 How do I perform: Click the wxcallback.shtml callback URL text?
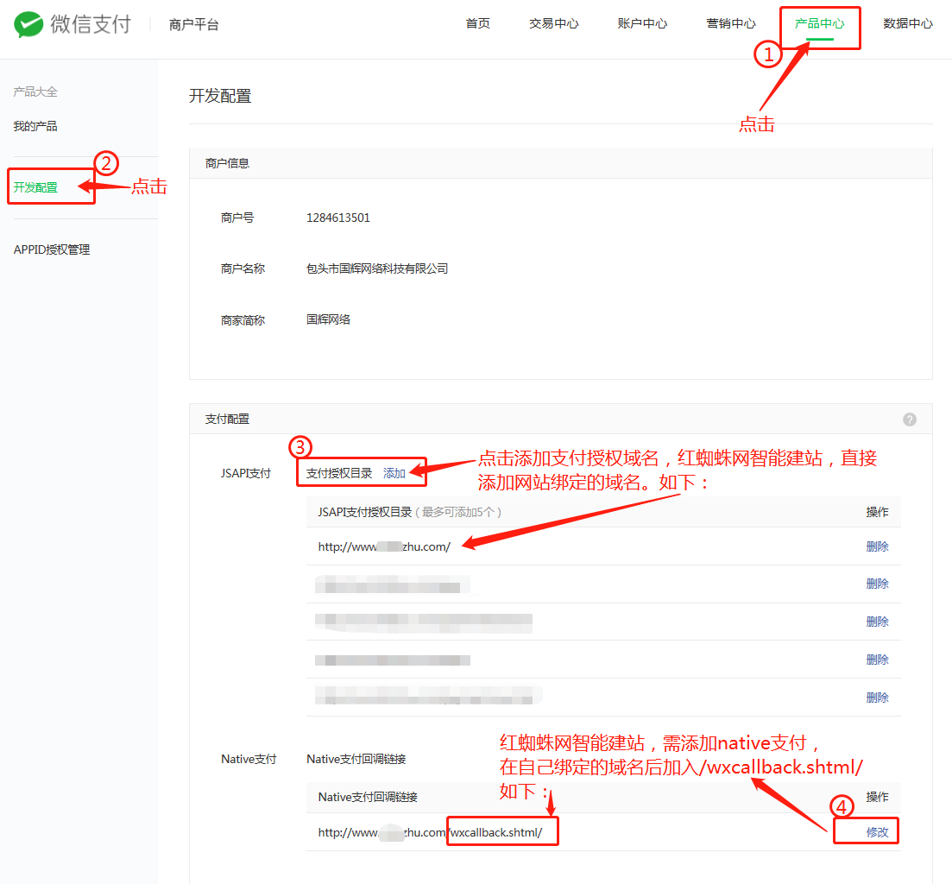(431, 832)
